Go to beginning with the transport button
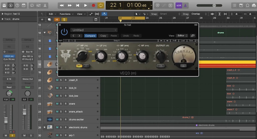 coord(78,5)
